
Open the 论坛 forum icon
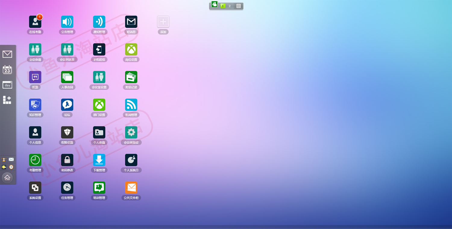[x=67, y=105]
